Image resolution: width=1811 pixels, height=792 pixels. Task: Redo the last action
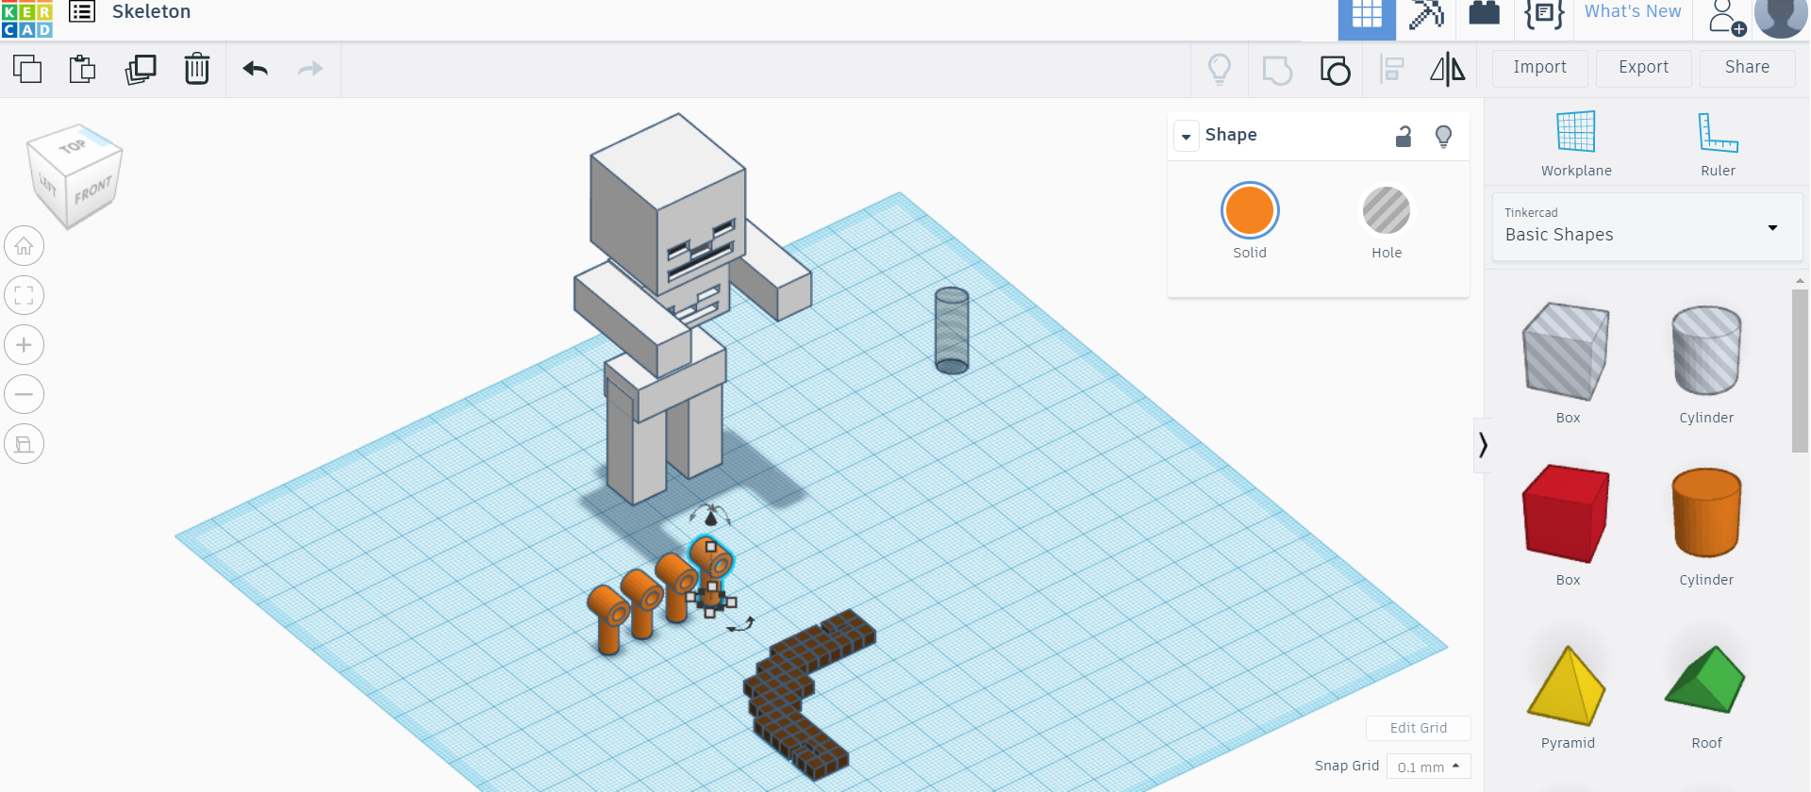pyautogui.click(x=310, y=69)
